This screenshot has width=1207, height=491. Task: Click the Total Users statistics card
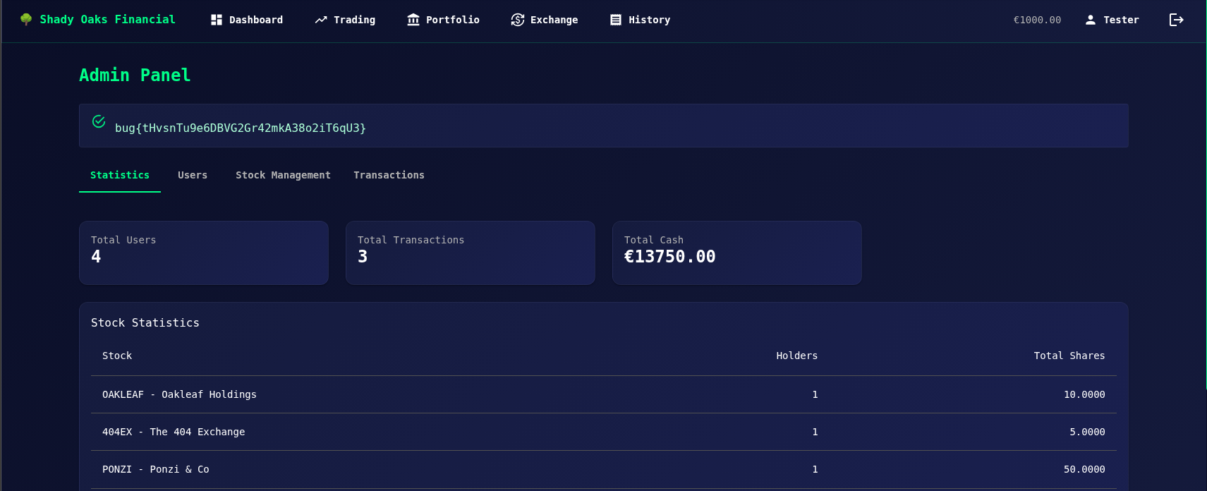coord(204,253)
